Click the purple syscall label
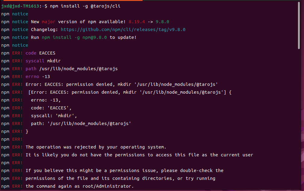 (35, 61)
